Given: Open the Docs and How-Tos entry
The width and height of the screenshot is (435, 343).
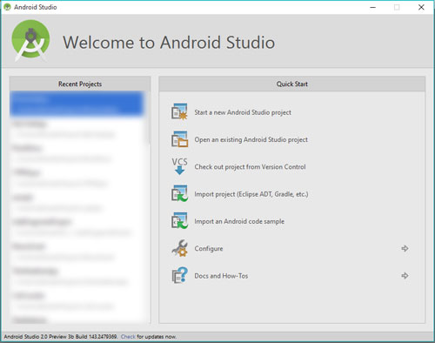Looking at the screenshot, I should 221,276.
